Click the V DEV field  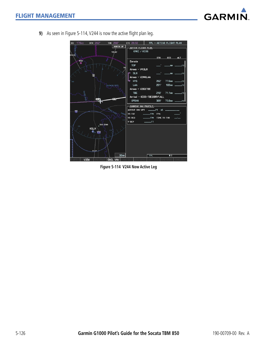[149, 122]
